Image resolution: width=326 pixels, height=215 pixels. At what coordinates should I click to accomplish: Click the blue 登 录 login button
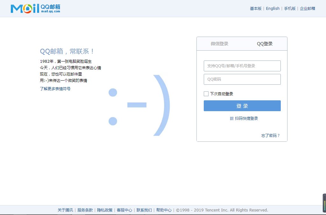pos(242,105)
